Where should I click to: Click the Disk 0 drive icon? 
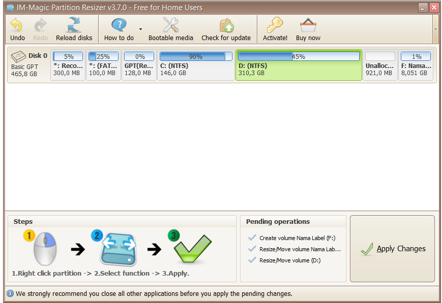(18, 56)
